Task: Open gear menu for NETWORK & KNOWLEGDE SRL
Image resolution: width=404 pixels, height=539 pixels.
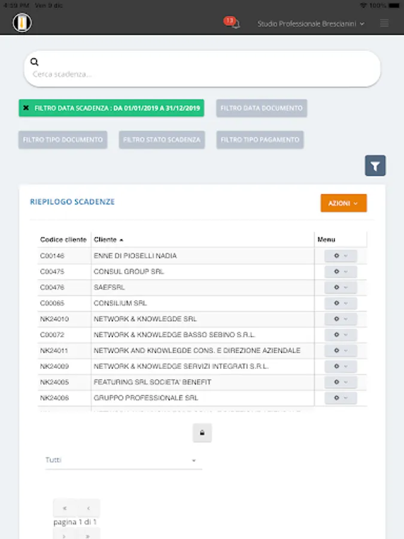Action: point(341,319)
